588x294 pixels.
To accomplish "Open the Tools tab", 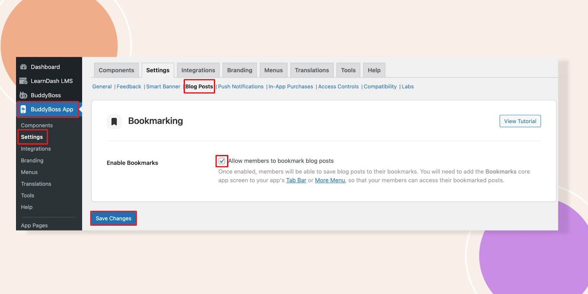I will coord(348,70).
